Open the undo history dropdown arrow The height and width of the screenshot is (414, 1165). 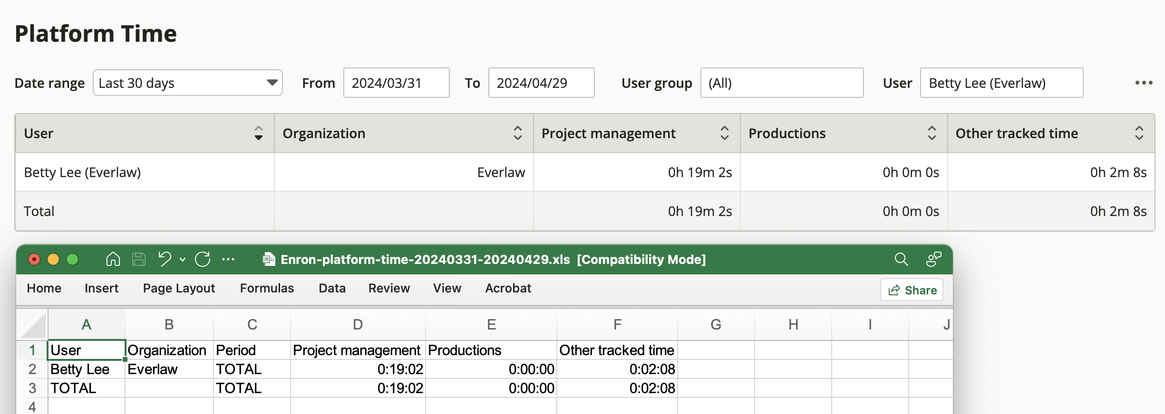(183, 259)
